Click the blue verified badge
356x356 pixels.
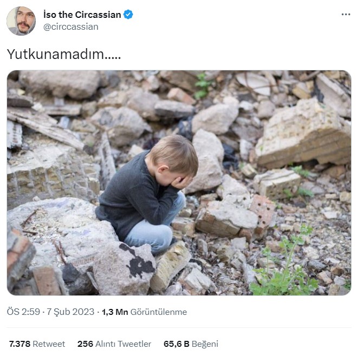(x=128, y=15)
